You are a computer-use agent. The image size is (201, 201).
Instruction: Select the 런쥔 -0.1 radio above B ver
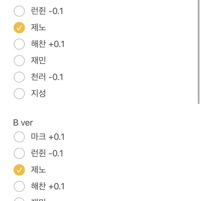pos(19,11)
